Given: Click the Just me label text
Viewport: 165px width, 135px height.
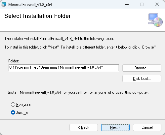Looking at the screenshot, I should pyautogui.click(x=22, y=113).
